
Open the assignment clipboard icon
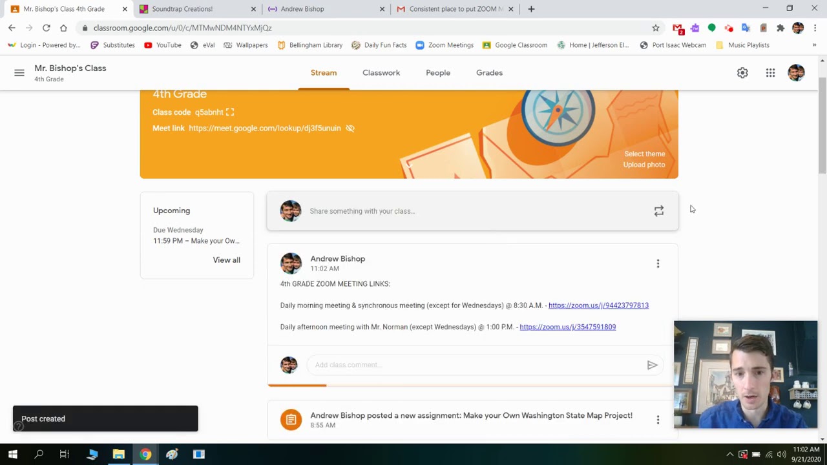(x=291, y=420)
